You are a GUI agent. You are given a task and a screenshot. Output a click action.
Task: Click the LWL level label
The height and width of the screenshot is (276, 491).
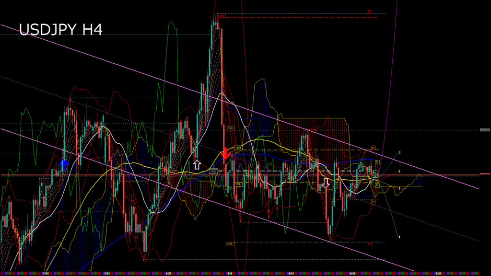coord(230,244)
